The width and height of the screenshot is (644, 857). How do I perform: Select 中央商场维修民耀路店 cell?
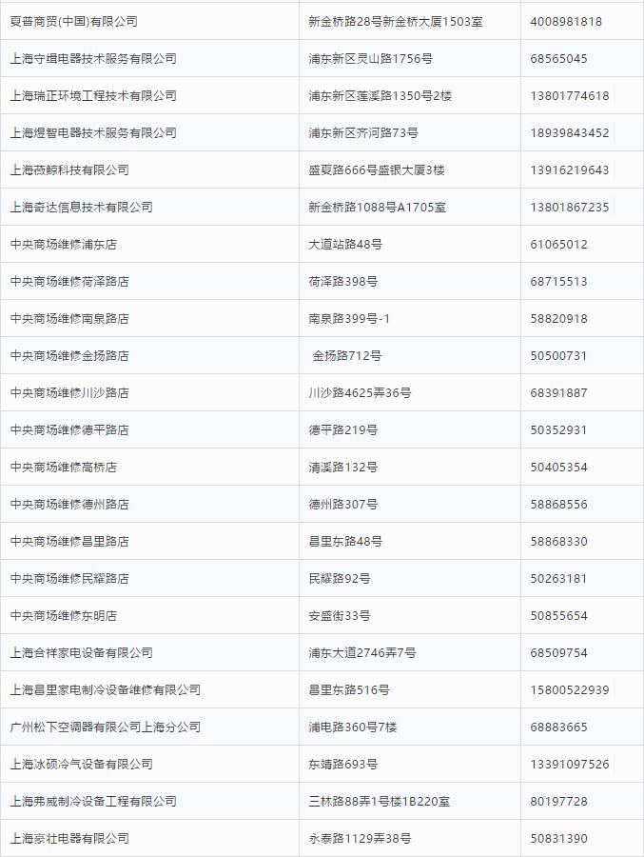click(x=149, y=579)
